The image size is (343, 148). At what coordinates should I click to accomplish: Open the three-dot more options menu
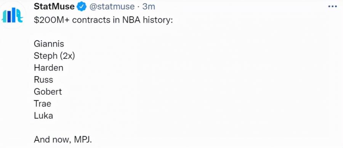point(332,7)
